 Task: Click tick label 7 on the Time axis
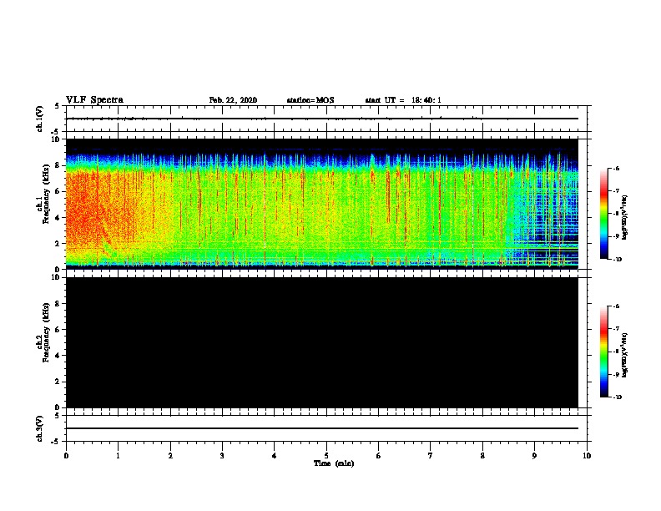[x=431, y=455]
